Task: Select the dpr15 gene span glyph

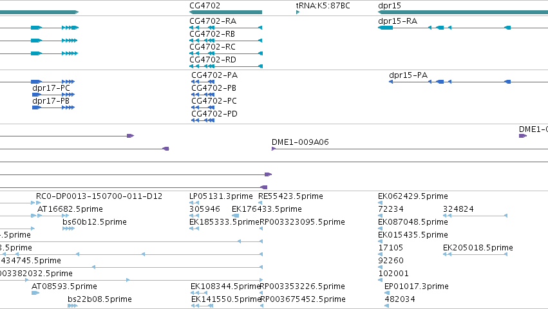Action: (463, 12)
